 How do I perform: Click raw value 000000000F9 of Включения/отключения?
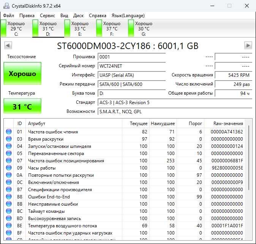[x=227, y=182]
